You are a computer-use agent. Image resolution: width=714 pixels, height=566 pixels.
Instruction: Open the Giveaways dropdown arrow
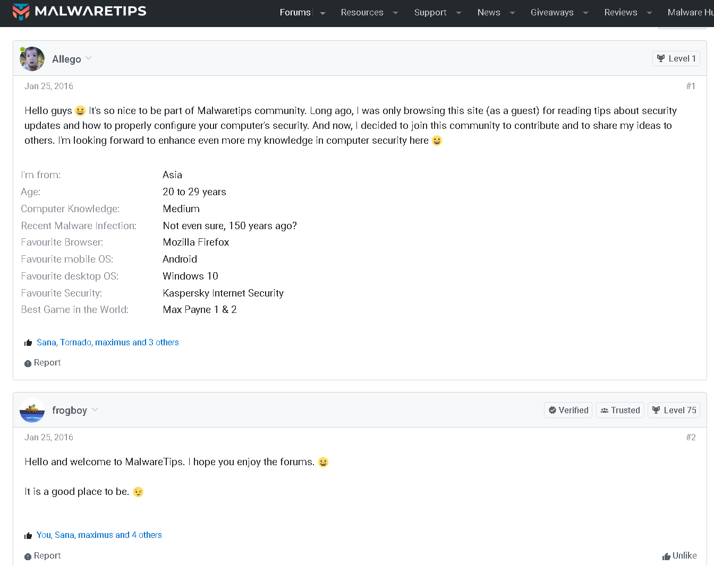(585, 13)
